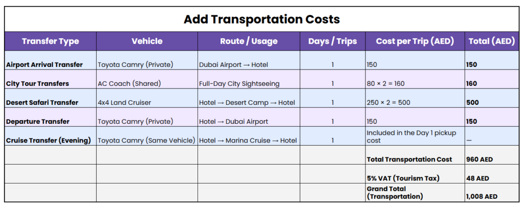Click the "Airport Arrival Transfer" cell
The width and height of the screenshot is (524, 206).
coord(44,65)
